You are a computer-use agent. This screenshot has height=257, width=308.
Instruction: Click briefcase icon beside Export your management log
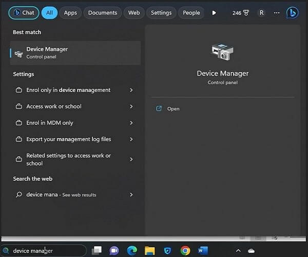point(19,139)
